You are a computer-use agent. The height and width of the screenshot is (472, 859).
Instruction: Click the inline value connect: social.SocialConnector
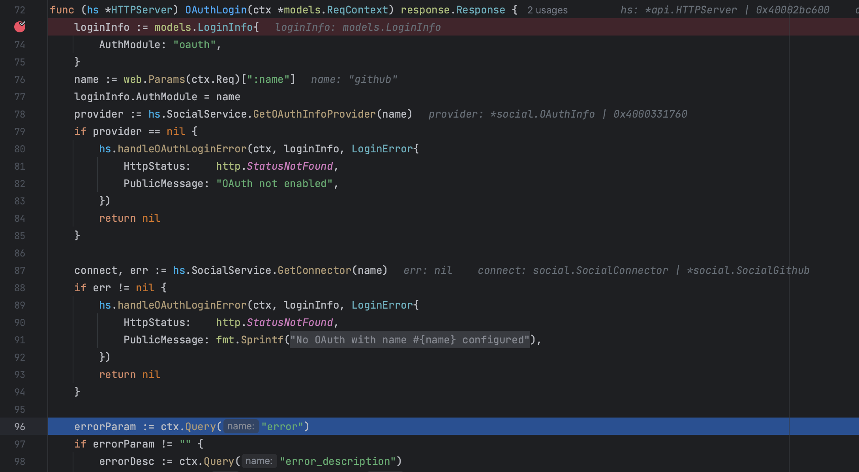pos(572,270)
